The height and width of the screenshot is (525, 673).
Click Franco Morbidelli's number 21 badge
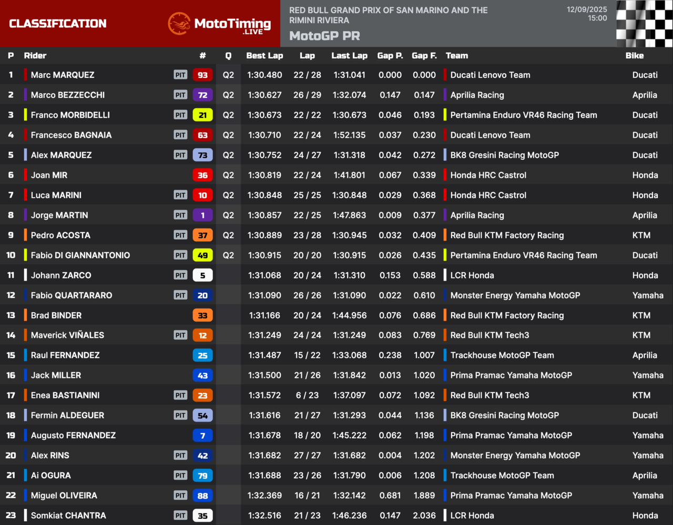coord(202,115)
